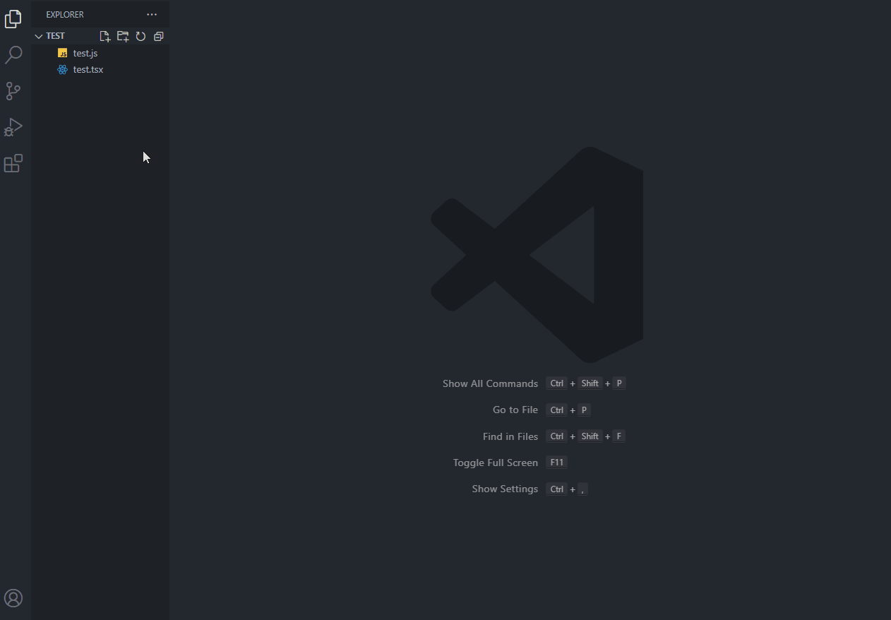Click the Show All Commands label
This screenshot has height=620, width=891.
click(490, 383)
